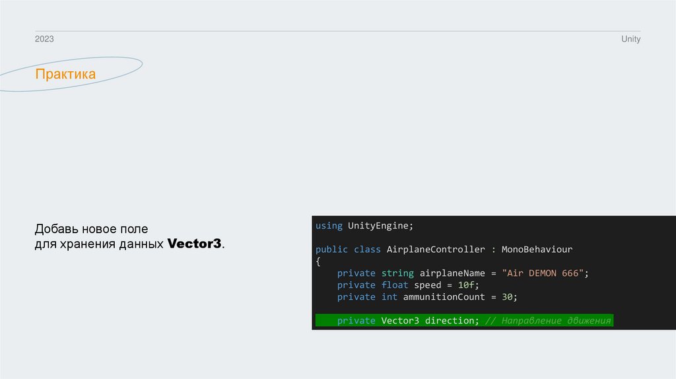Click the "Unity" label in the header
Viewport: 676px width, 379px height.
coord(630,40)
